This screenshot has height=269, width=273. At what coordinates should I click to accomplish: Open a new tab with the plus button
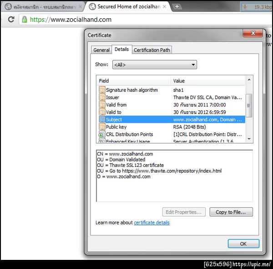(177, 7)
